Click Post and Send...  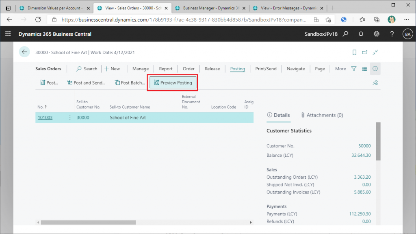point(86,83)
